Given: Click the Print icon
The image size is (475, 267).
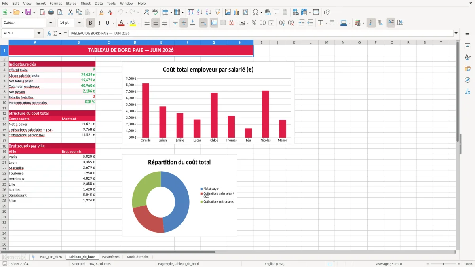Looking at the screenshot, I should [x=51, y=12].
